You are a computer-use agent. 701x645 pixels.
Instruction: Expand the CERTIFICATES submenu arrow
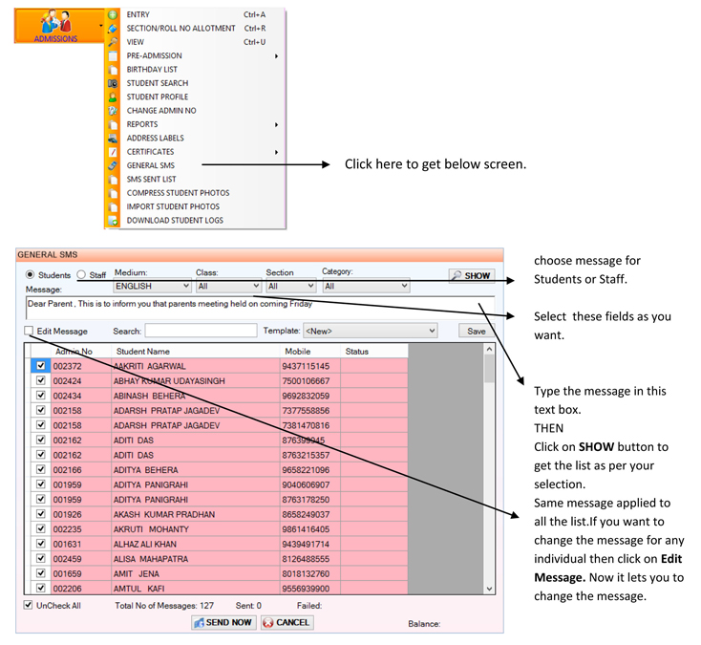[276, 153]
